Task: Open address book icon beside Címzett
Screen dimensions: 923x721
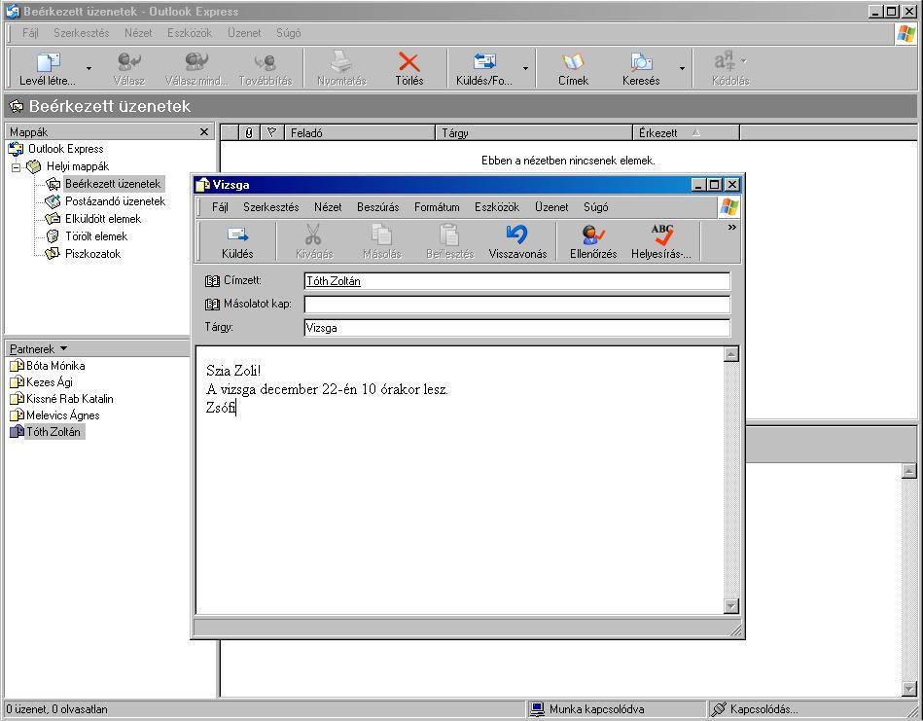Action: point(212,281)
